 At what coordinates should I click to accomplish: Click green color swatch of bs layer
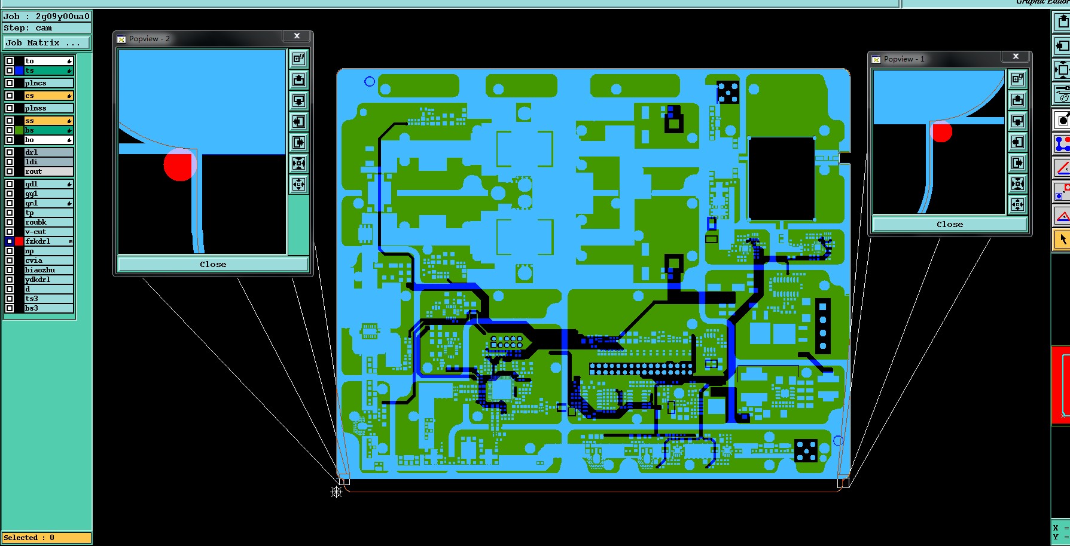(x=19, y=130)
